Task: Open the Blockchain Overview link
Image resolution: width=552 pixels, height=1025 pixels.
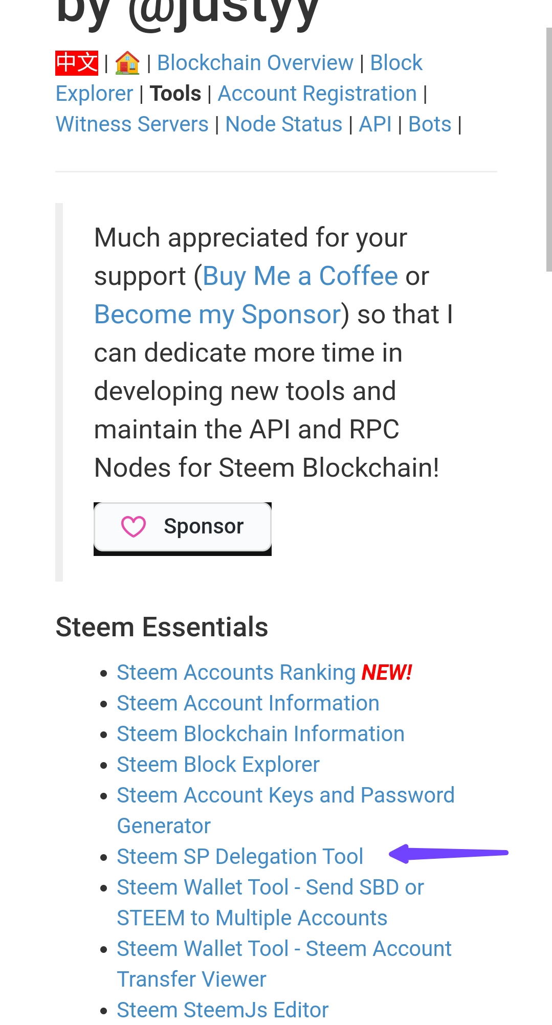Action: [x=255, y=63]
